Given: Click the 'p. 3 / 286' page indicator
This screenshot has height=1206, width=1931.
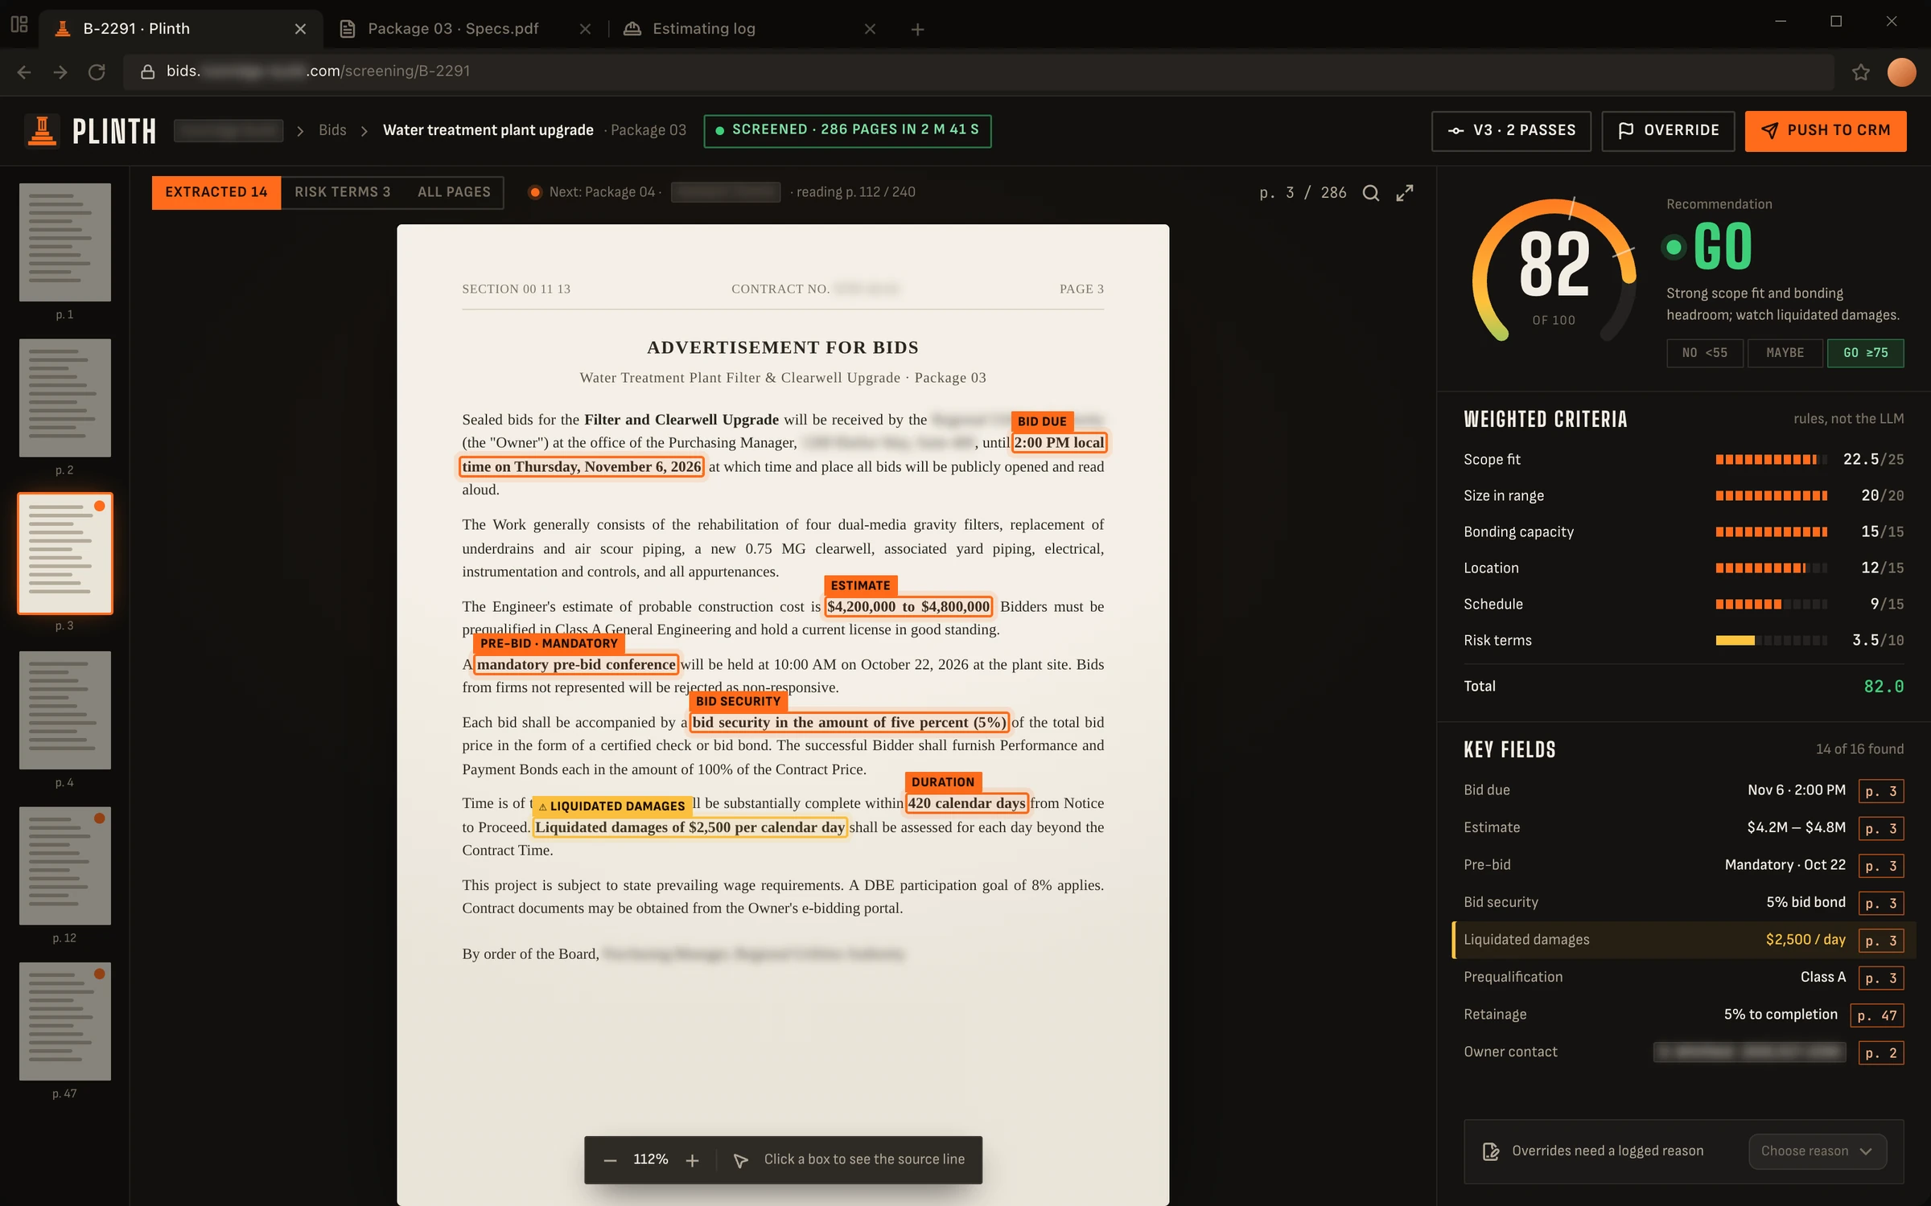Looking at the screenshot, I should coord(1303,193).
